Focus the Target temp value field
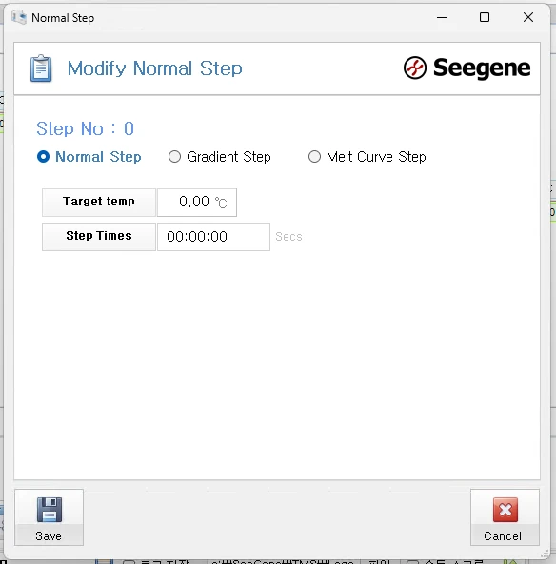 click(x=197, y=203)
